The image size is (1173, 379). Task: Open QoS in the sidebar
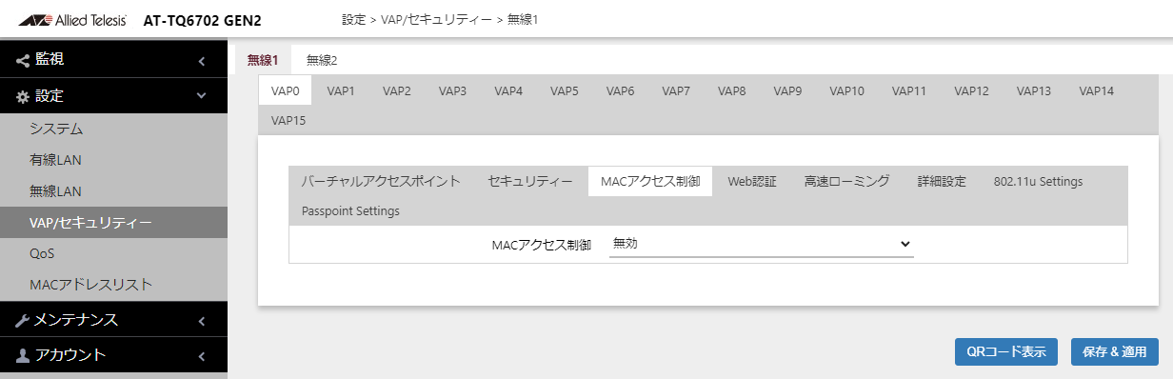tap(113, 254)
